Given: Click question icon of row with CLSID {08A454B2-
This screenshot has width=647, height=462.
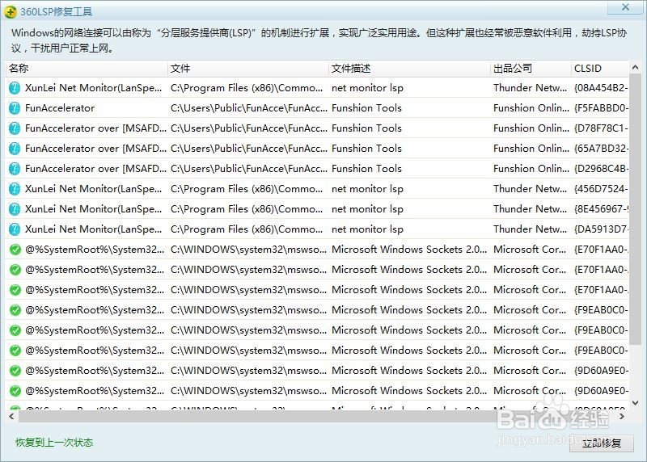Looking at the screenshot, I should 15,88.
